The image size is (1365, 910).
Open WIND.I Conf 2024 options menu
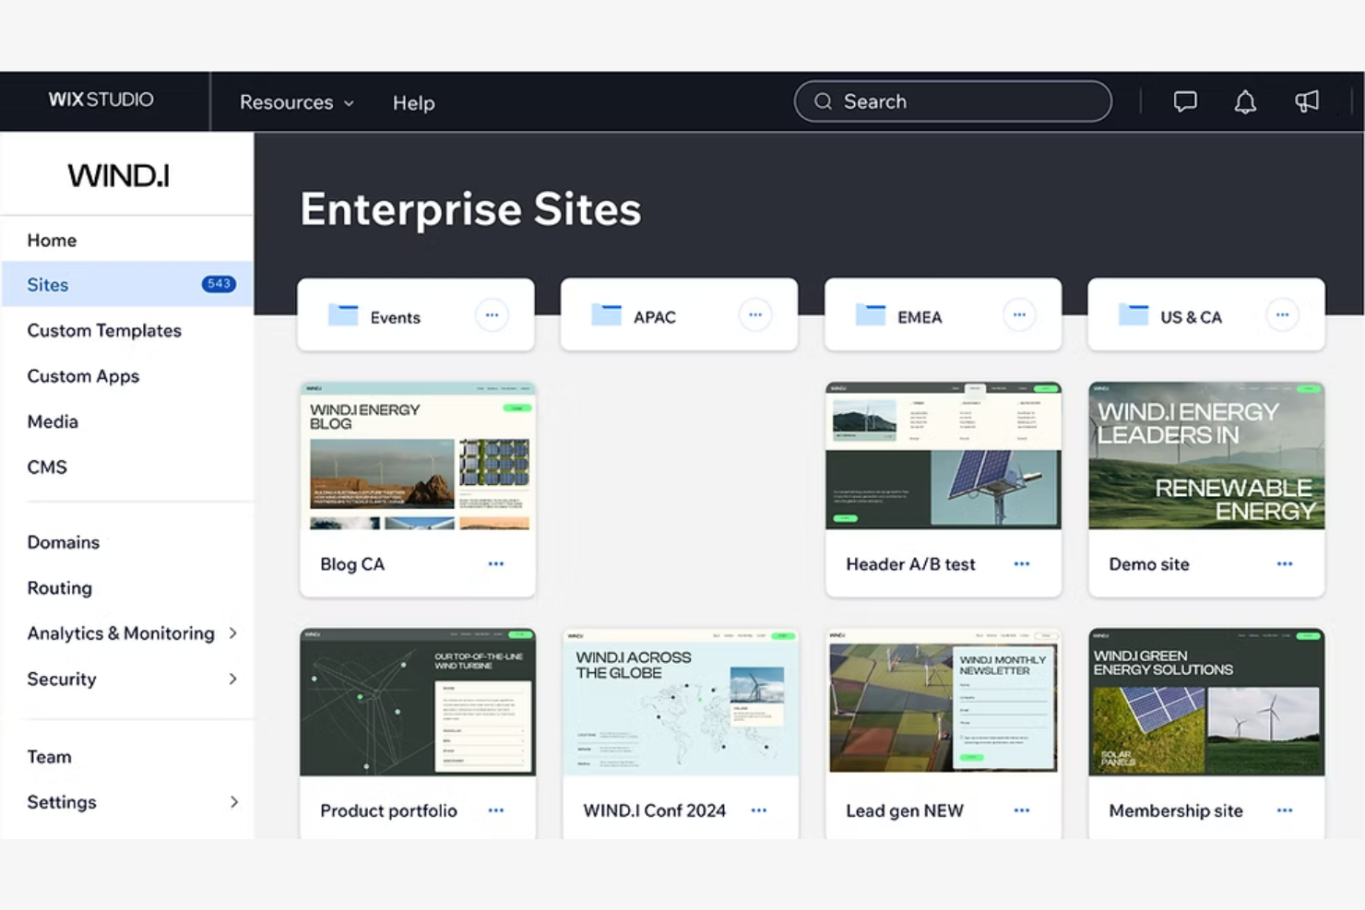click(x=759, y=810)
